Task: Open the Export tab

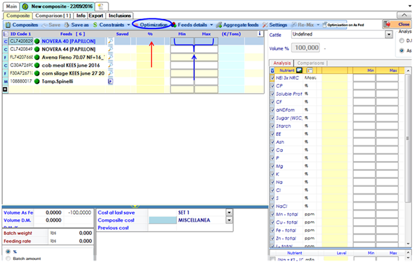Action: (96, 16)
